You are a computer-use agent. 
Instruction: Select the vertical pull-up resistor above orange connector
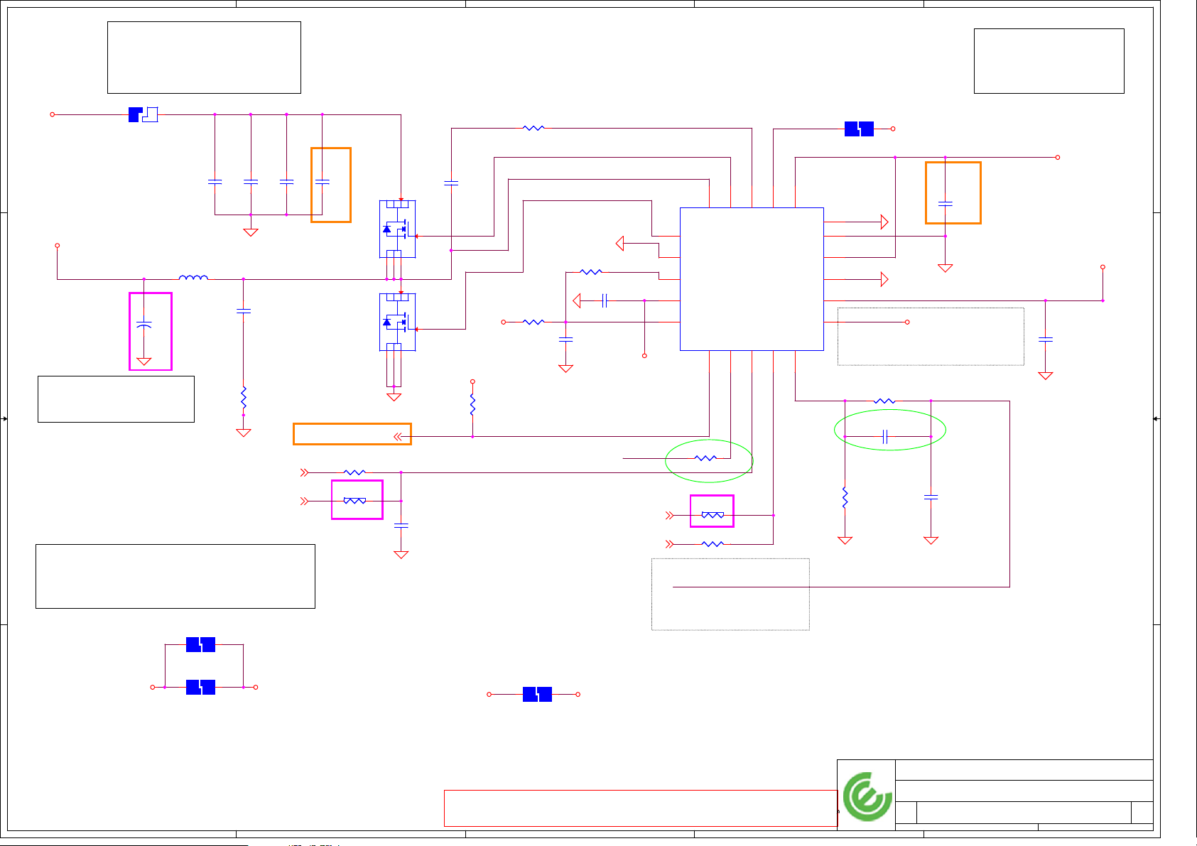472,405
